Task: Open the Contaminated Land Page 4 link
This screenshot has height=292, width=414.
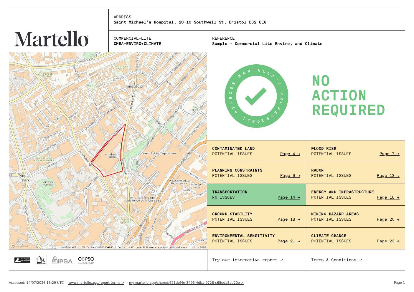Action: pyautogui.click(x=290, y=154)
